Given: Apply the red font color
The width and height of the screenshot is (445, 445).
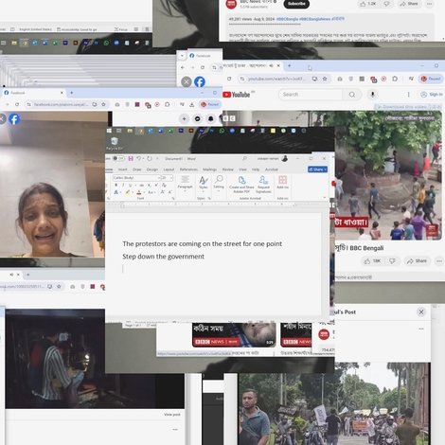Looking at the screenshot, I should pos(138,192).
